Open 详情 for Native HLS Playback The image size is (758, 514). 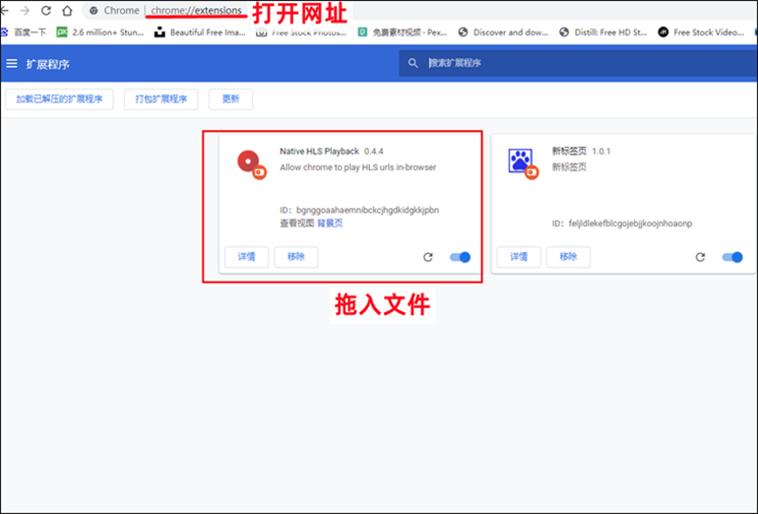246,257
